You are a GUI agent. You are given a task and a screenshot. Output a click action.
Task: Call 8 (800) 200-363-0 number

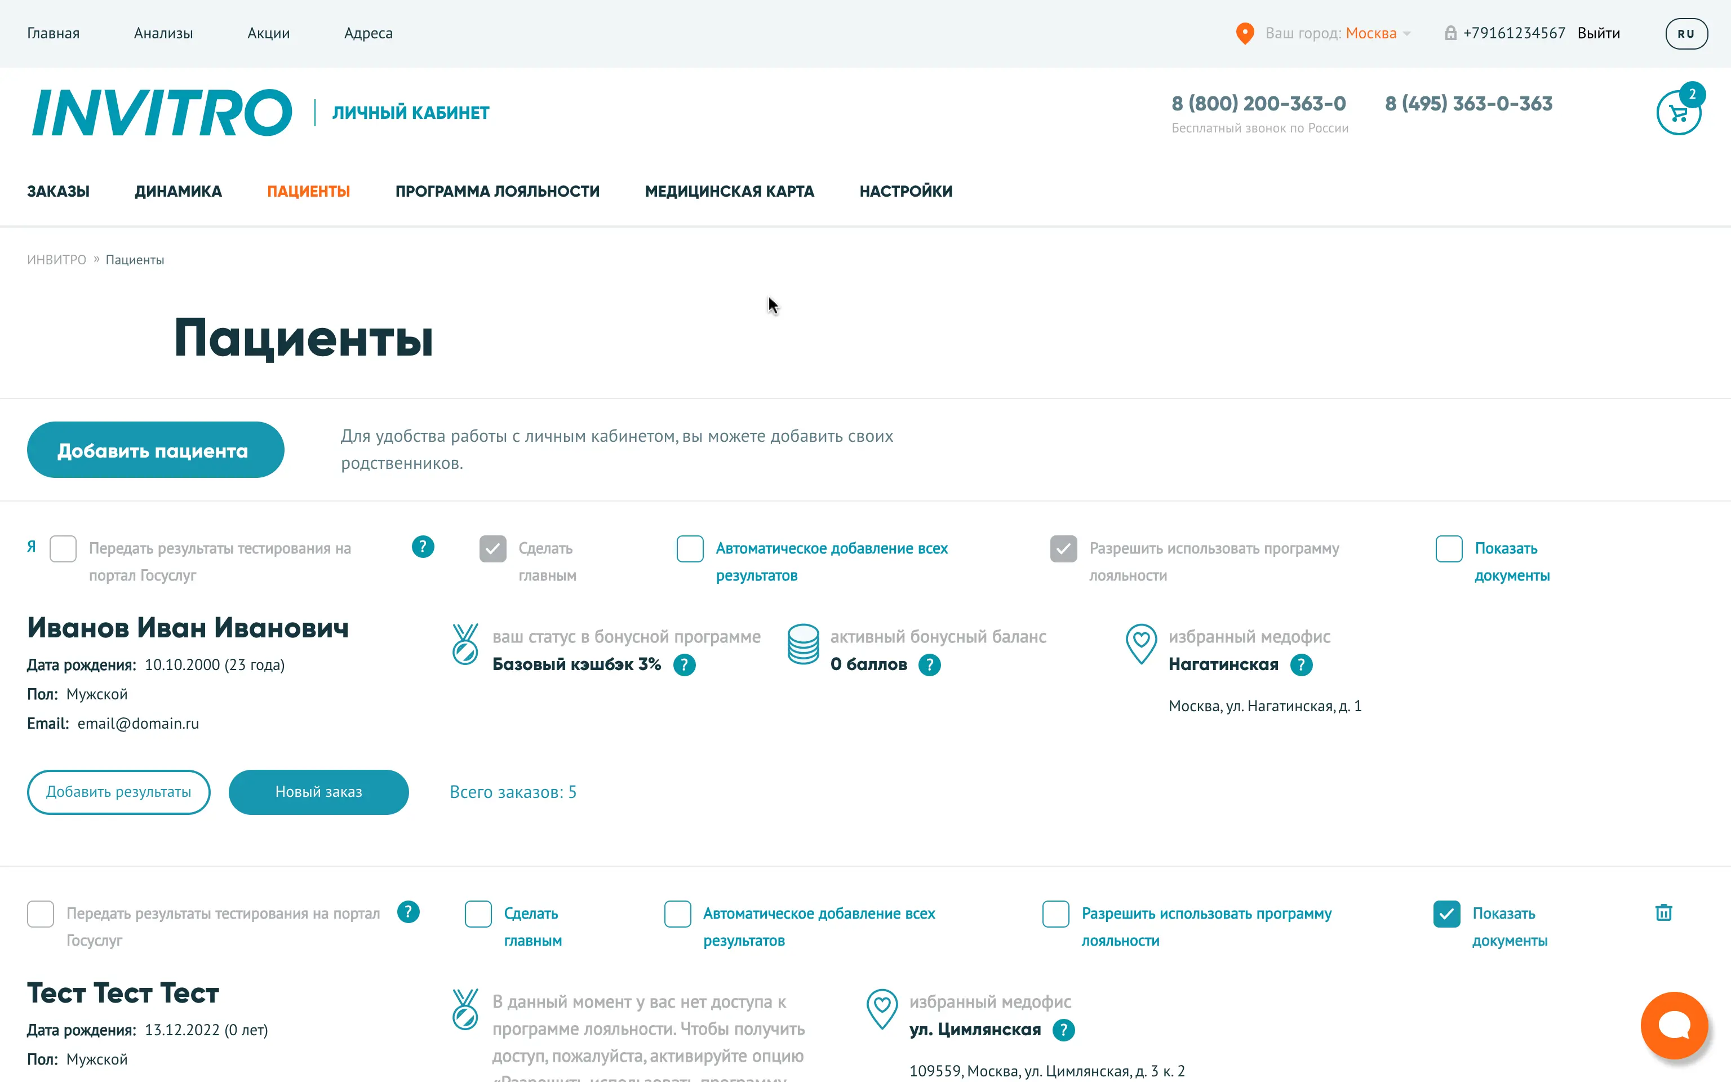[x=1258, y=103]
